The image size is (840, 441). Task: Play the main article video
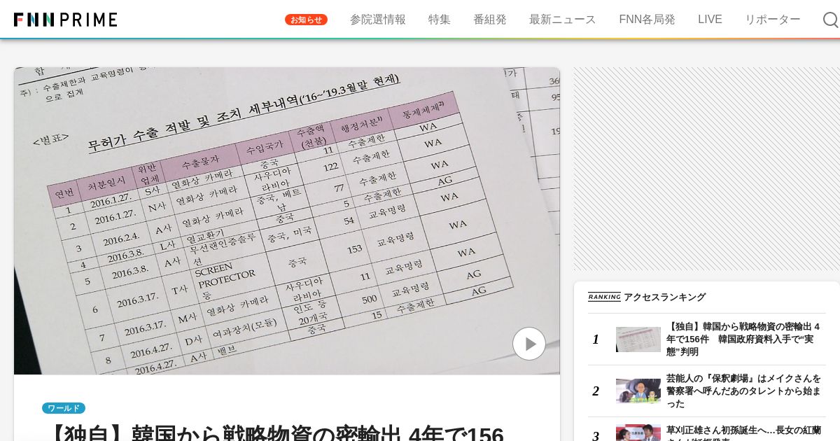[x=529, y=344]
